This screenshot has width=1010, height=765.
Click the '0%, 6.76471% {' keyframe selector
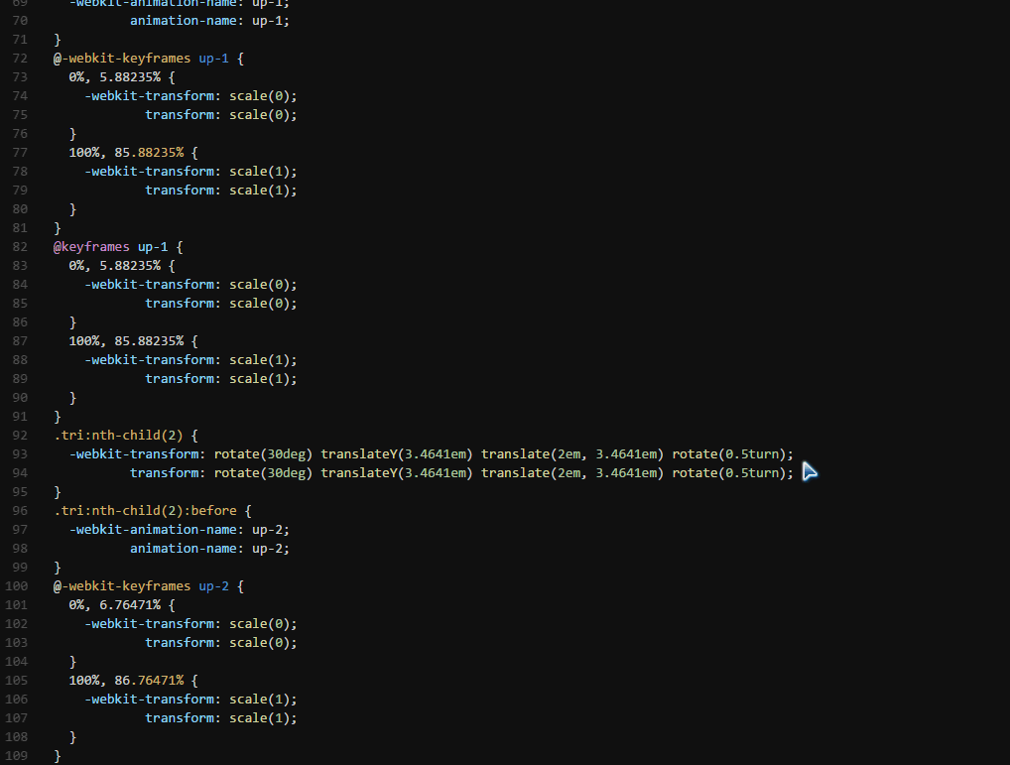point(122,604)
